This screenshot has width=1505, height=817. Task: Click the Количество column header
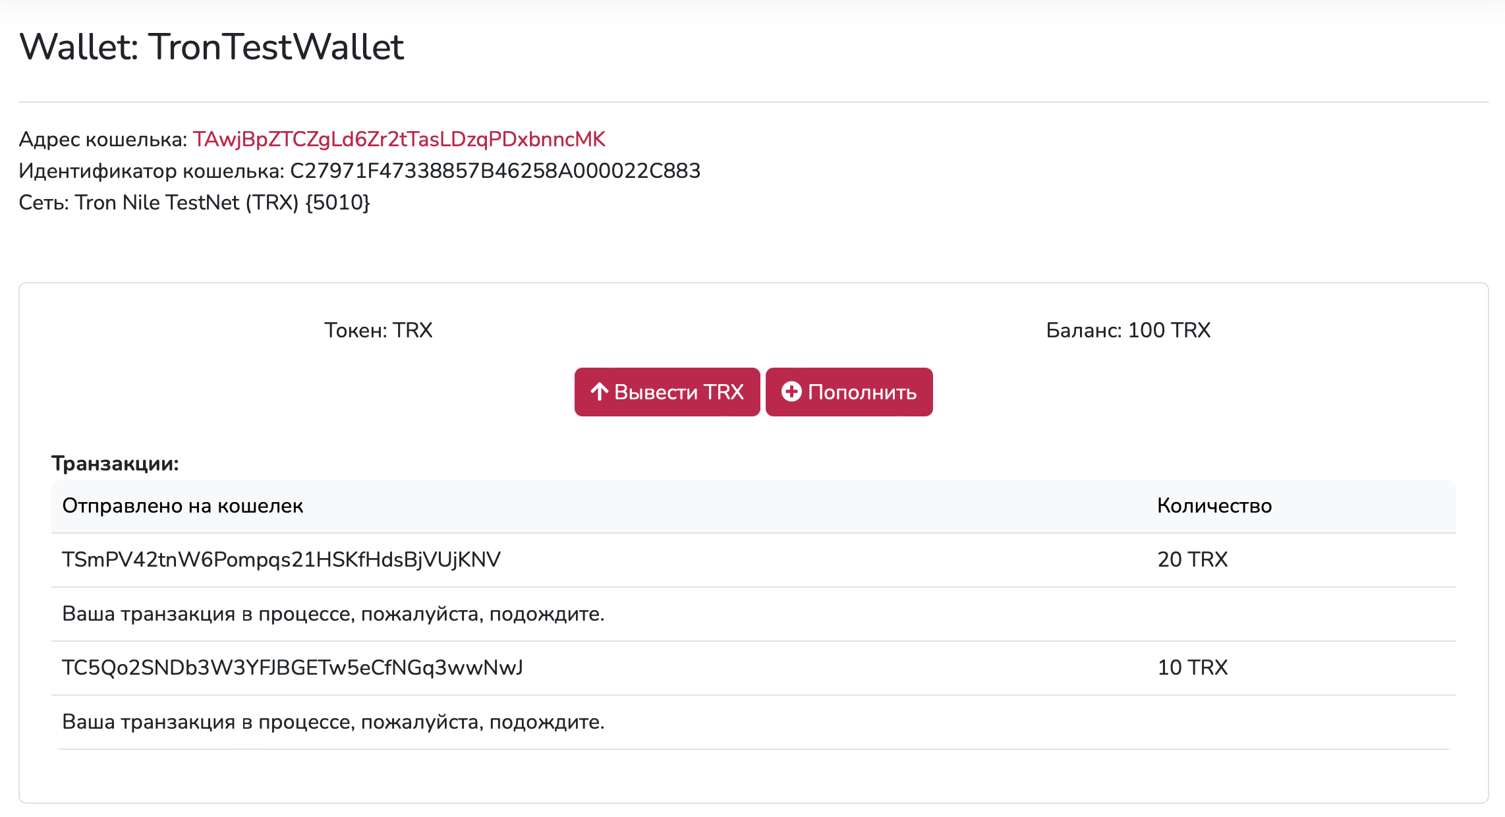(1214, 506)
